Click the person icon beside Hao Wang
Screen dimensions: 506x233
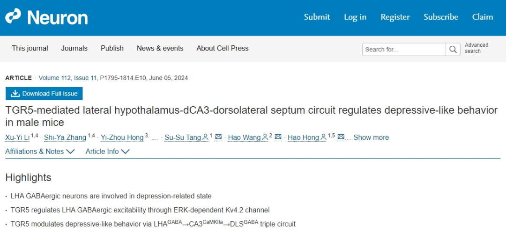coord(265,137)
